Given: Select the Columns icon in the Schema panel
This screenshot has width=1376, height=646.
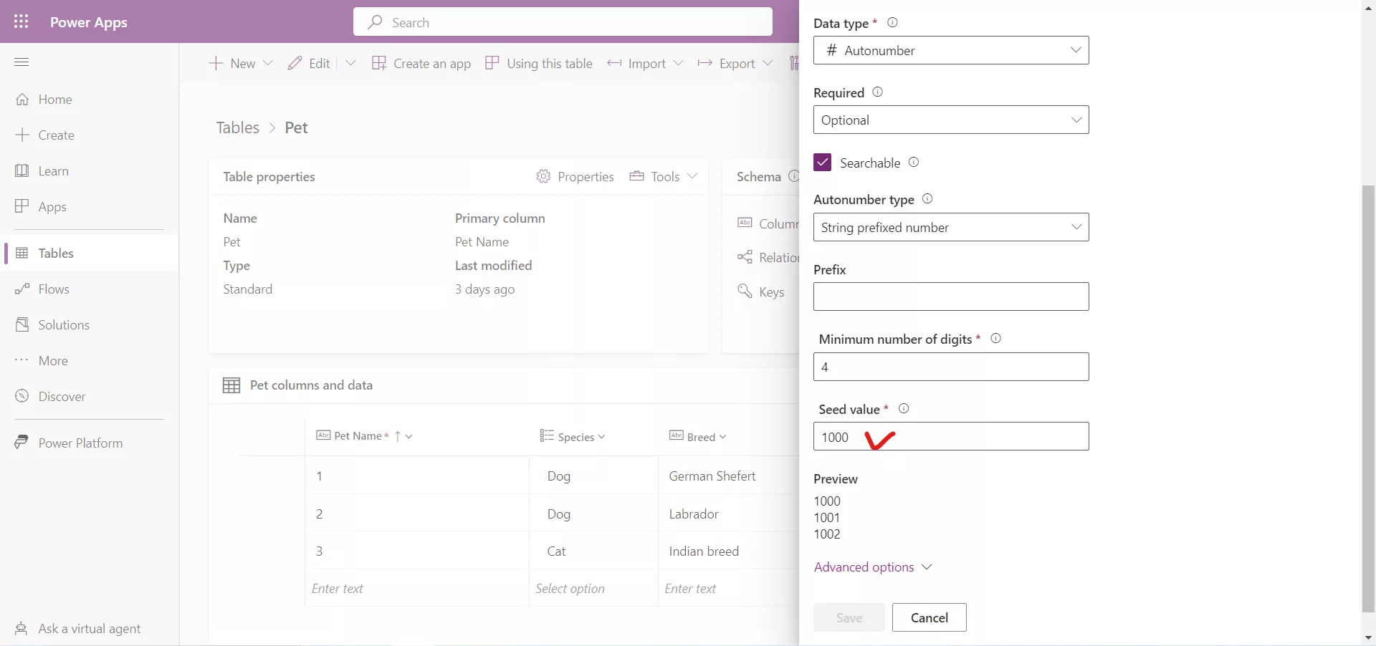Looking at the screenshot, I should pyautogui.click(x=745, y=223).
